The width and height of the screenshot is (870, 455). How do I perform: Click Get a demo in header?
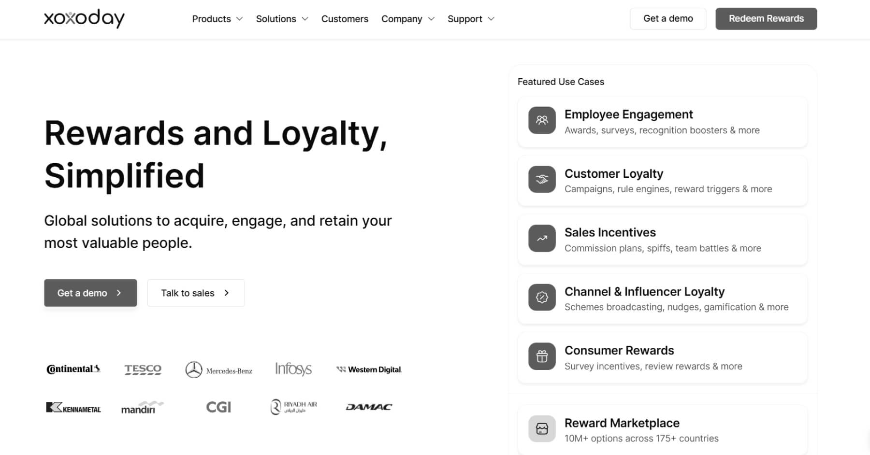pos(668,18)
